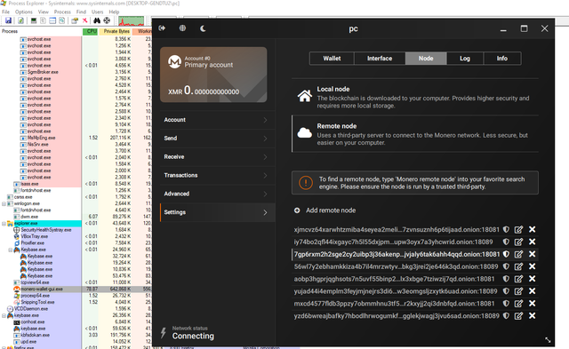569x349 pixels.
Task: Click the Process column header
Action: (41, 32)
